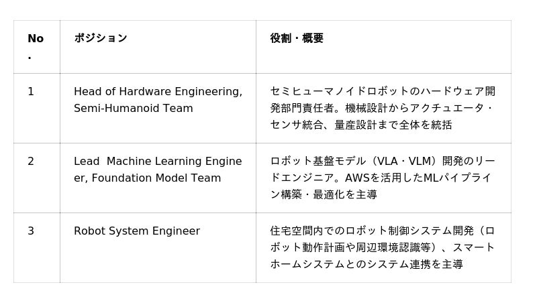Screen dimensions: 537x303
Task: Click センサ統合、量産設計 description line
Action: coord(361,125)
